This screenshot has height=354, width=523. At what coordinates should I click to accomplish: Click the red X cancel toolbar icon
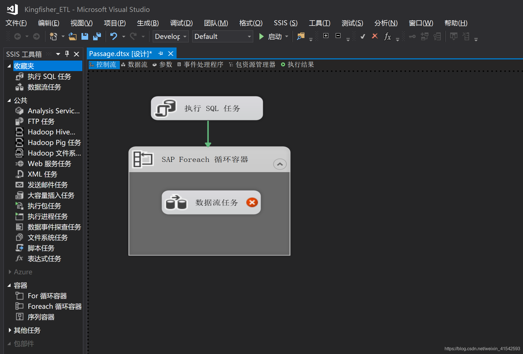375,36
